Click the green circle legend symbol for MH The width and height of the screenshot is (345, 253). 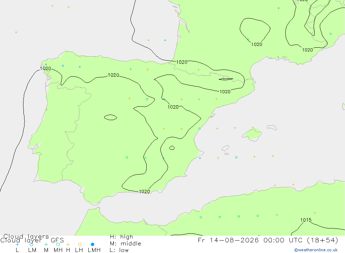click(x=58, y=244)
